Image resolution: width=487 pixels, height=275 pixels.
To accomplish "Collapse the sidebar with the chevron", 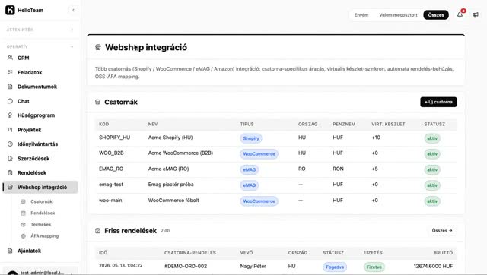I will pos(73,10).
